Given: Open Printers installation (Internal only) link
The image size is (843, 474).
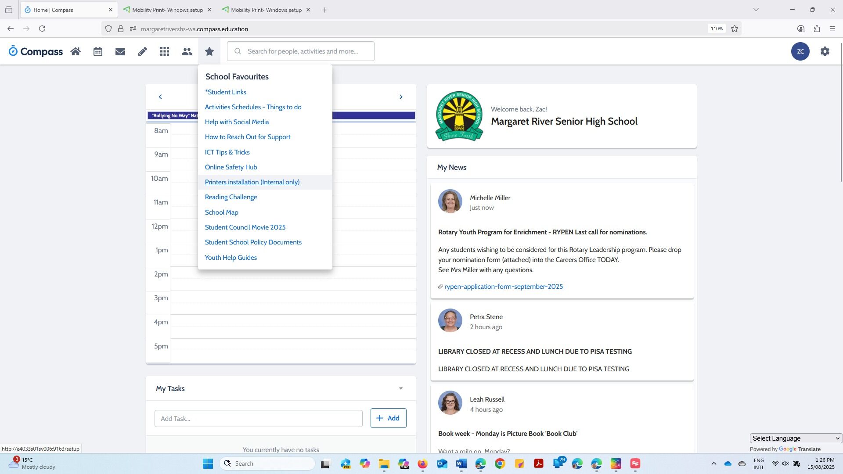Looking at the screenshot, I should 252,182.
